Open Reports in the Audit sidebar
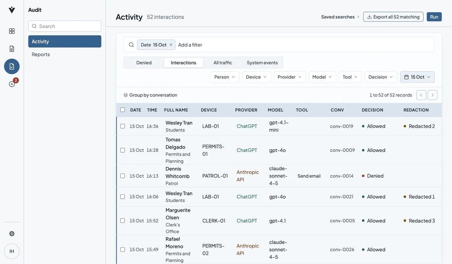This screenshot has height=264, width=452. click(65, 54)
